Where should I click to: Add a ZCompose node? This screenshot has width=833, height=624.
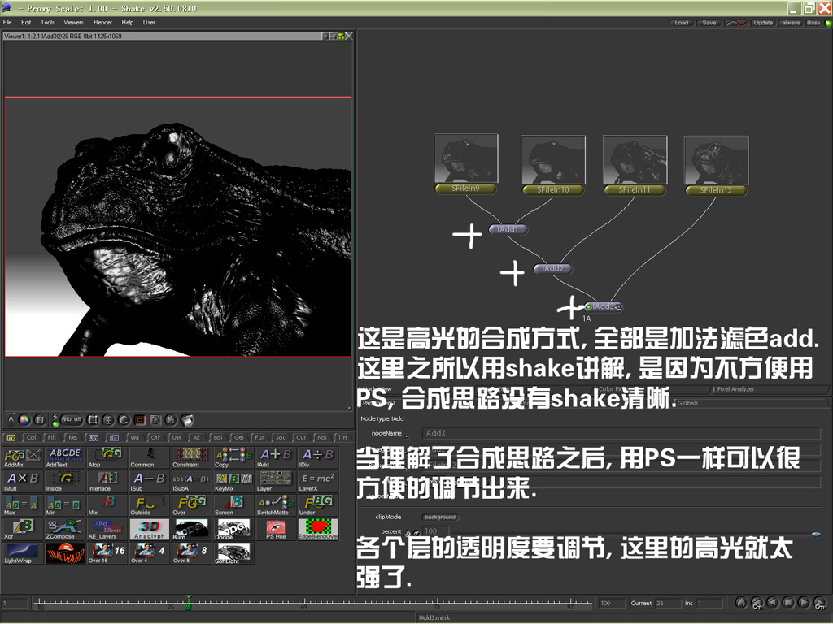tap(65, 529)
